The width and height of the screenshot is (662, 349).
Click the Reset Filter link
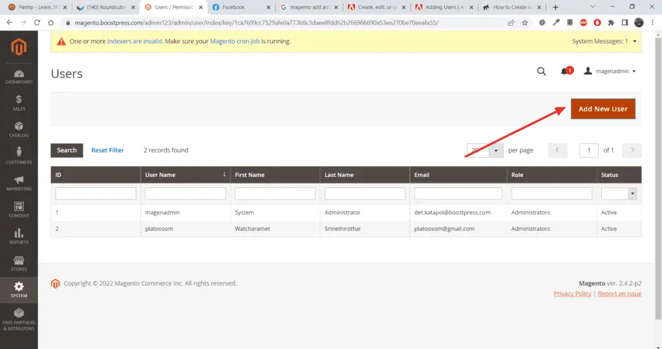pos(108,150)
